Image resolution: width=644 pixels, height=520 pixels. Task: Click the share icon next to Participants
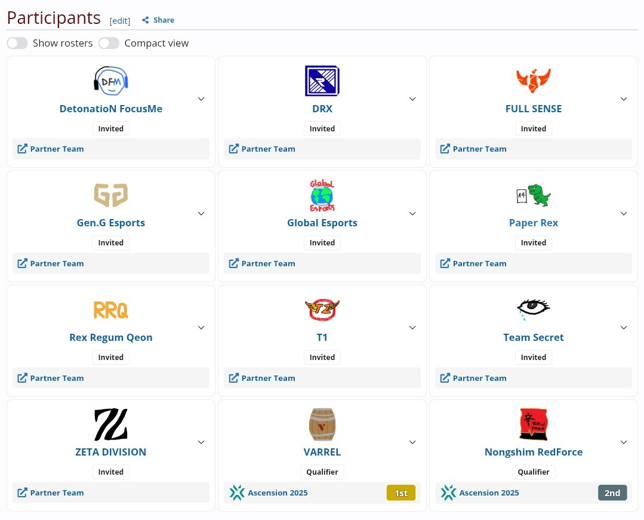click(145, 20)
